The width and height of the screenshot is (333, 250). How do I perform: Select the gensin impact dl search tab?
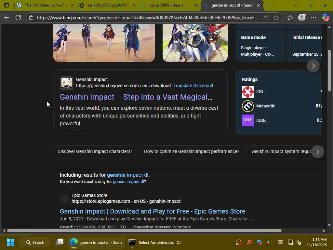click(232, 5)
